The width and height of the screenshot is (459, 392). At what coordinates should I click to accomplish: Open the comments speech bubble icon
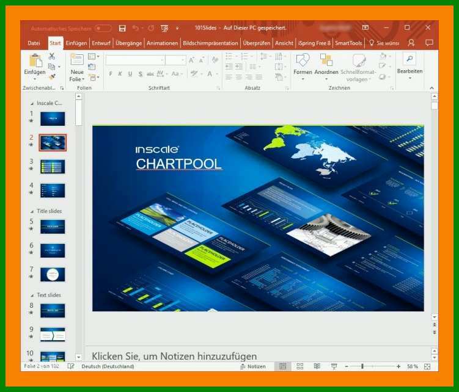click(429, 43)
